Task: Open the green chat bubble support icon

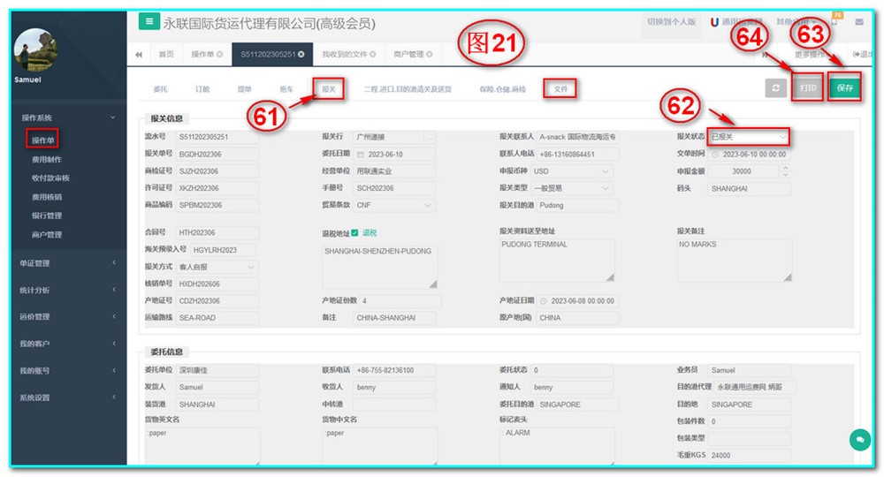Action: tap(860, 439)
